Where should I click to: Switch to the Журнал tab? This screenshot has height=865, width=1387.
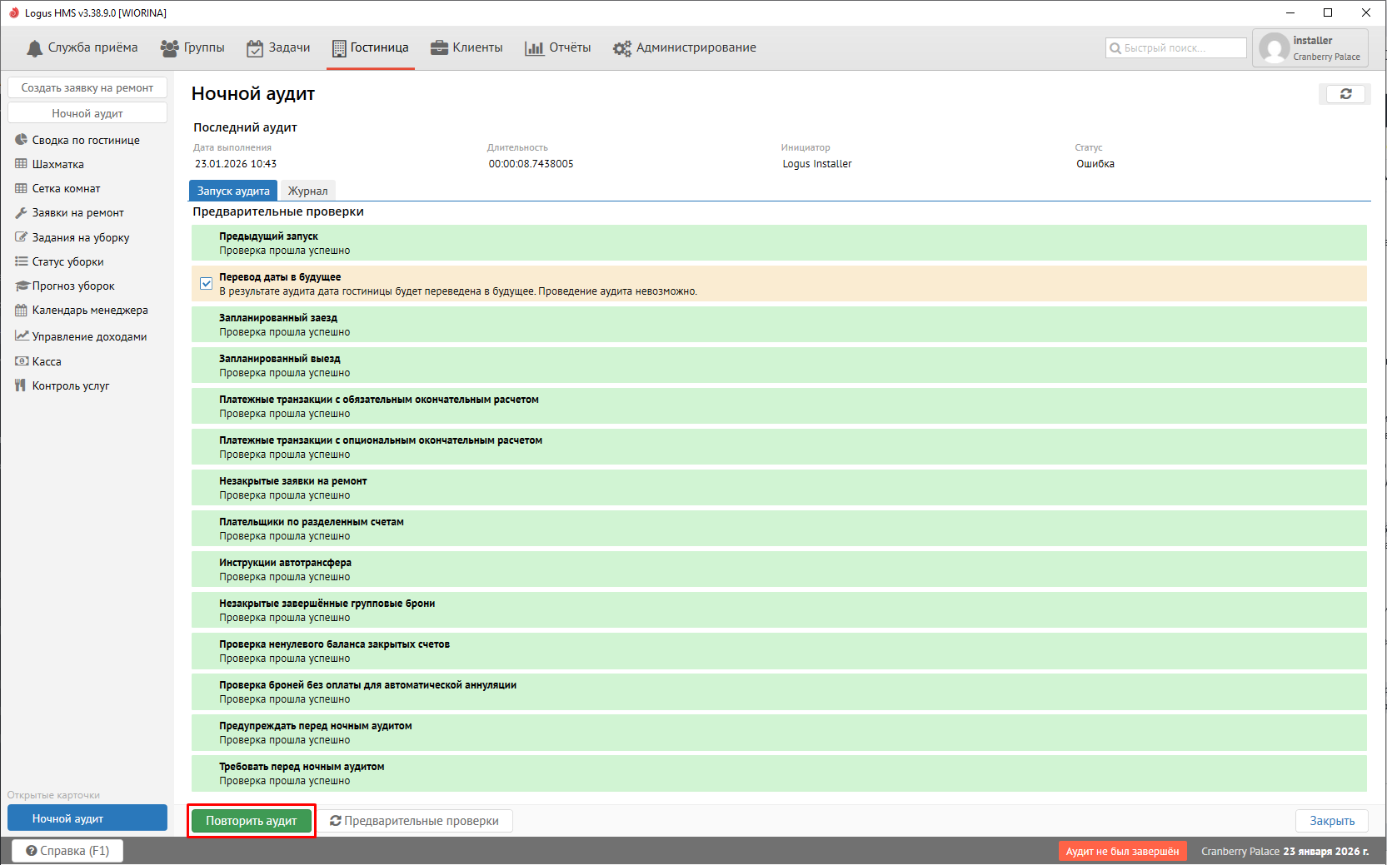coord(307,191)
